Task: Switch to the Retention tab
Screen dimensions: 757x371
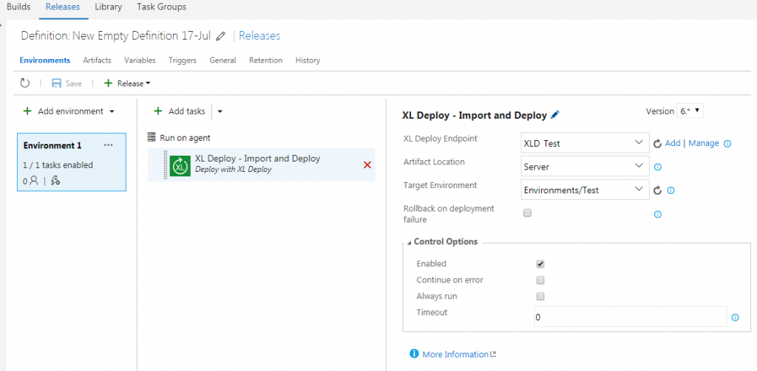Action: (265, 60)
